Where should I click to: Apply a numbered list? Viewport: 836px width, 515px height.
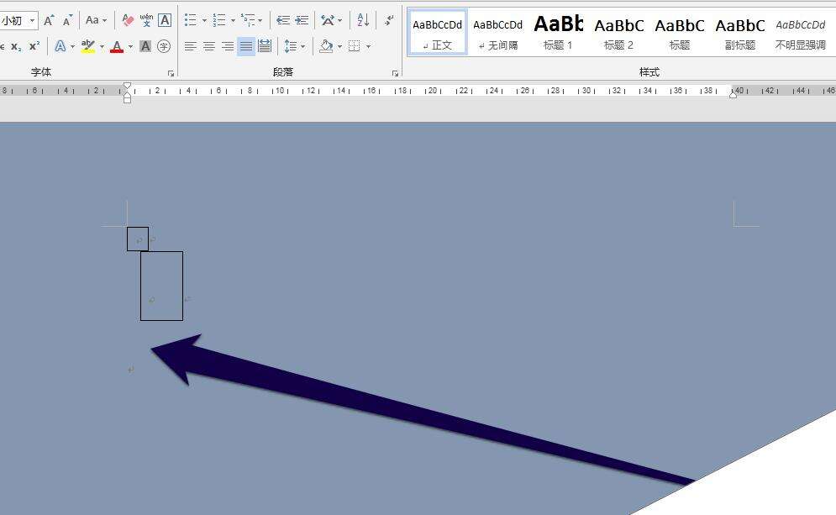[x=219, y=21]
